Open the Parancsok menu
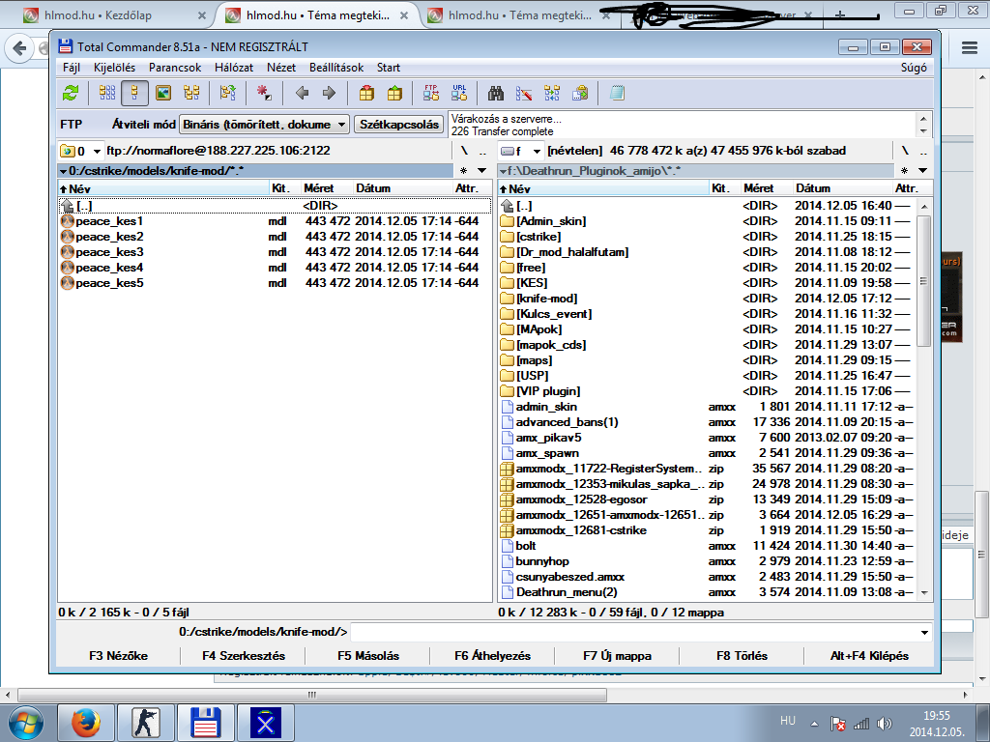The width and height of the screenshot is (990, 742). 175,68
